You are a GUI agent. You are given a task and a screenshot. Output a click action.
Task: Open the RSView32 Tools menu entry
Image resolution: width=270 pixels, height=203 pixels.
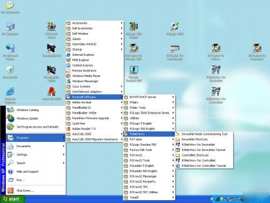coord(149,160)
